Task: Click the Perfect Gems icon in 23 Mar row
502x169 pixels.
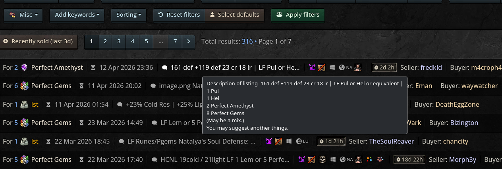Action: click(x=25, y=123)
